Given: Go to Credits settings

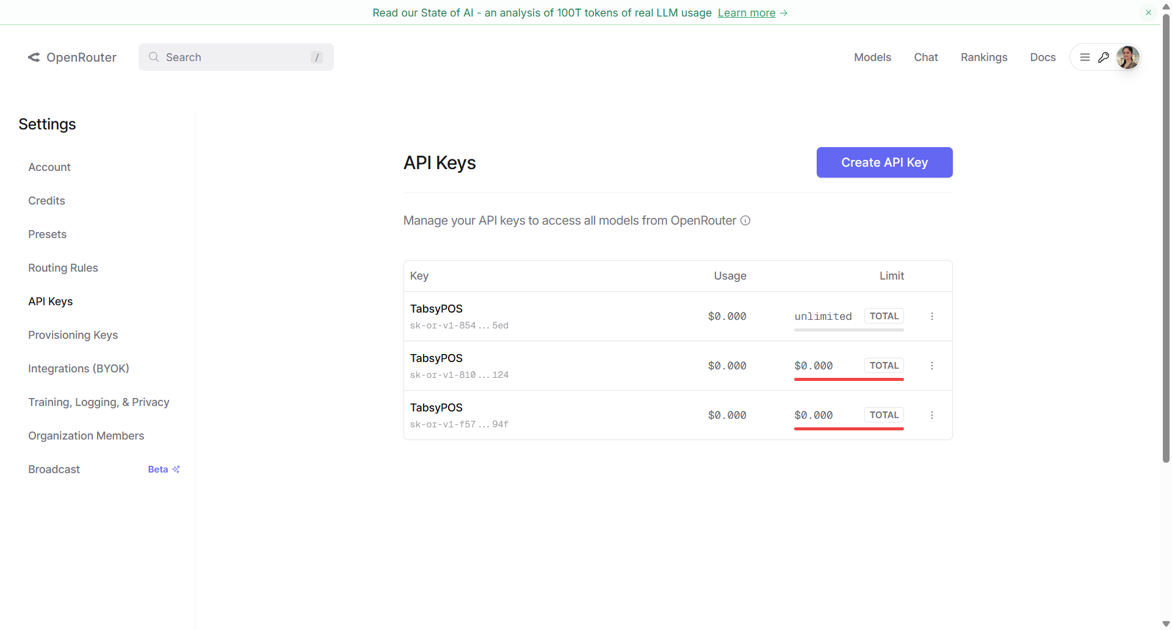Looking at the screenshot, I should (x=46, y=201).
